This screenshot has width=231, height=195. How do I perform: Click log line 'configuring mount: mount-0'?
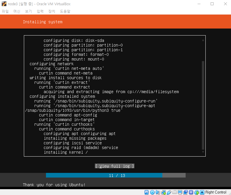(74, 59)
